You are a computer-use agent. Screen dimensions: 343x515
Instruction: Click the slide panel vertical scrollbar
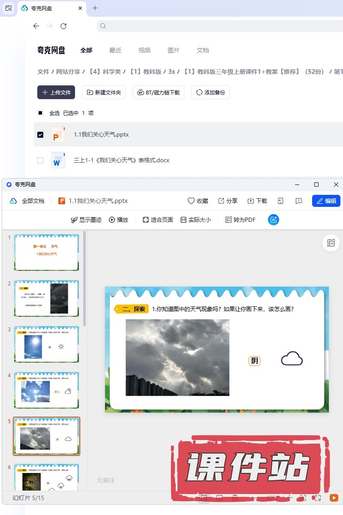[84, 279]
